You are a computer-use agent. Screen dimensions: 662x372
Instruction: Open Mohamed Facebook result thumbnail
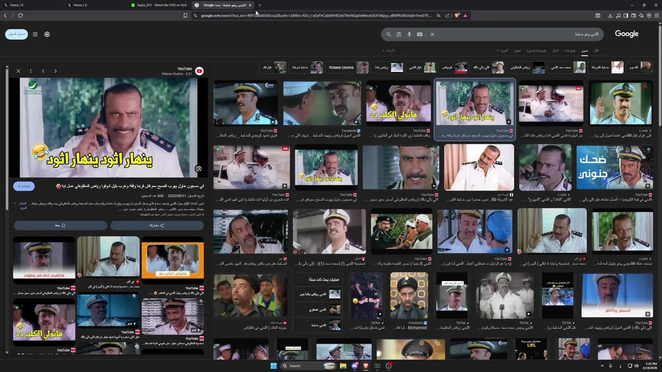409,296
